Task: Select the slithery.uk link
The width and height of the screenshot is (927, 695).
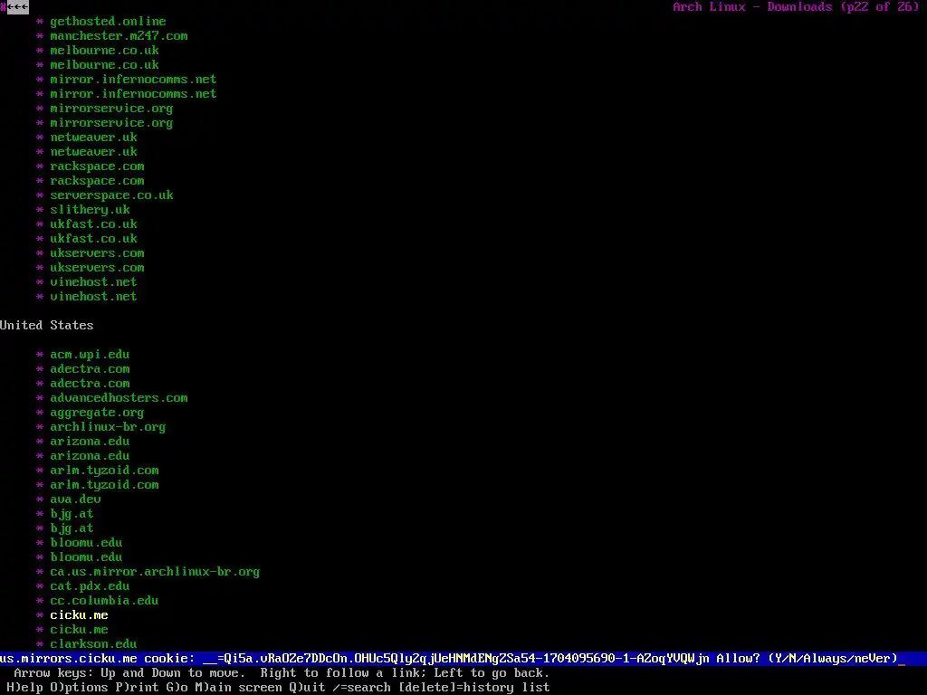Action: tap(90, 210)
